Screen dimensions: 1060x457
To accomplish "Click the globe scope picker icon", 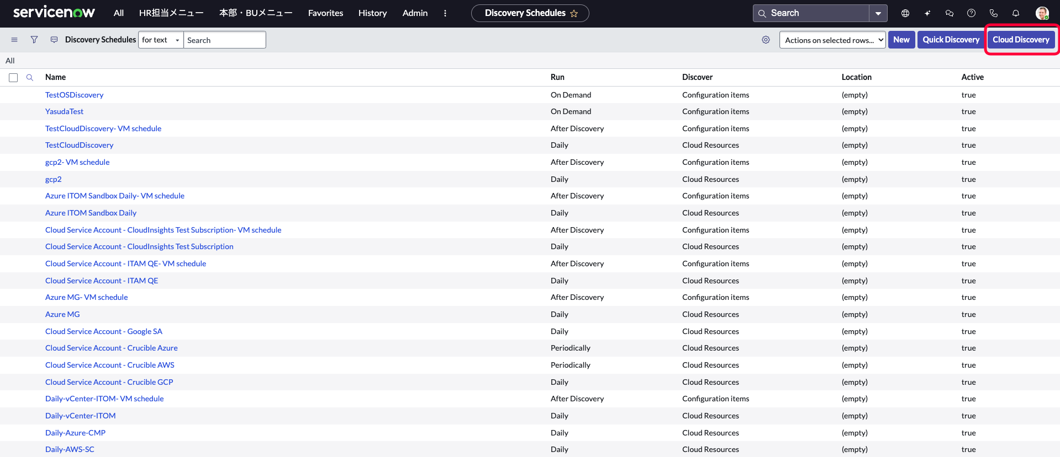I will (x=905, y=13).
